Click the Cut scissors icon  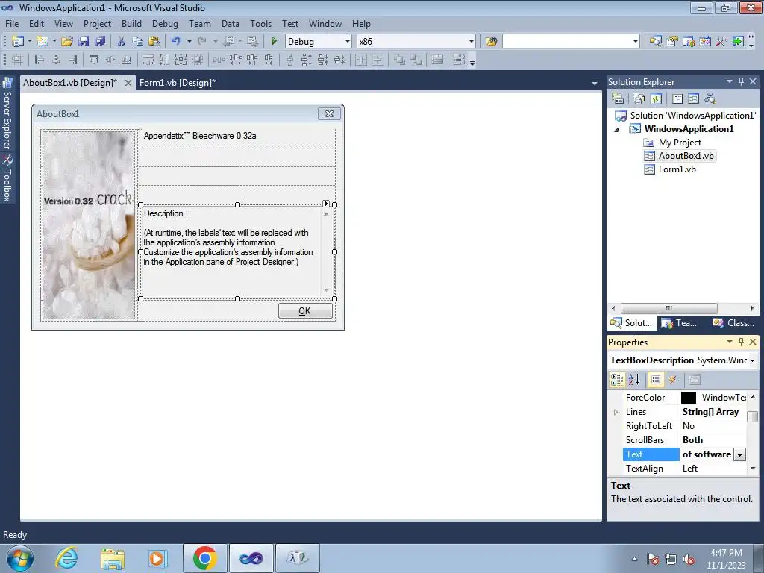122,42
